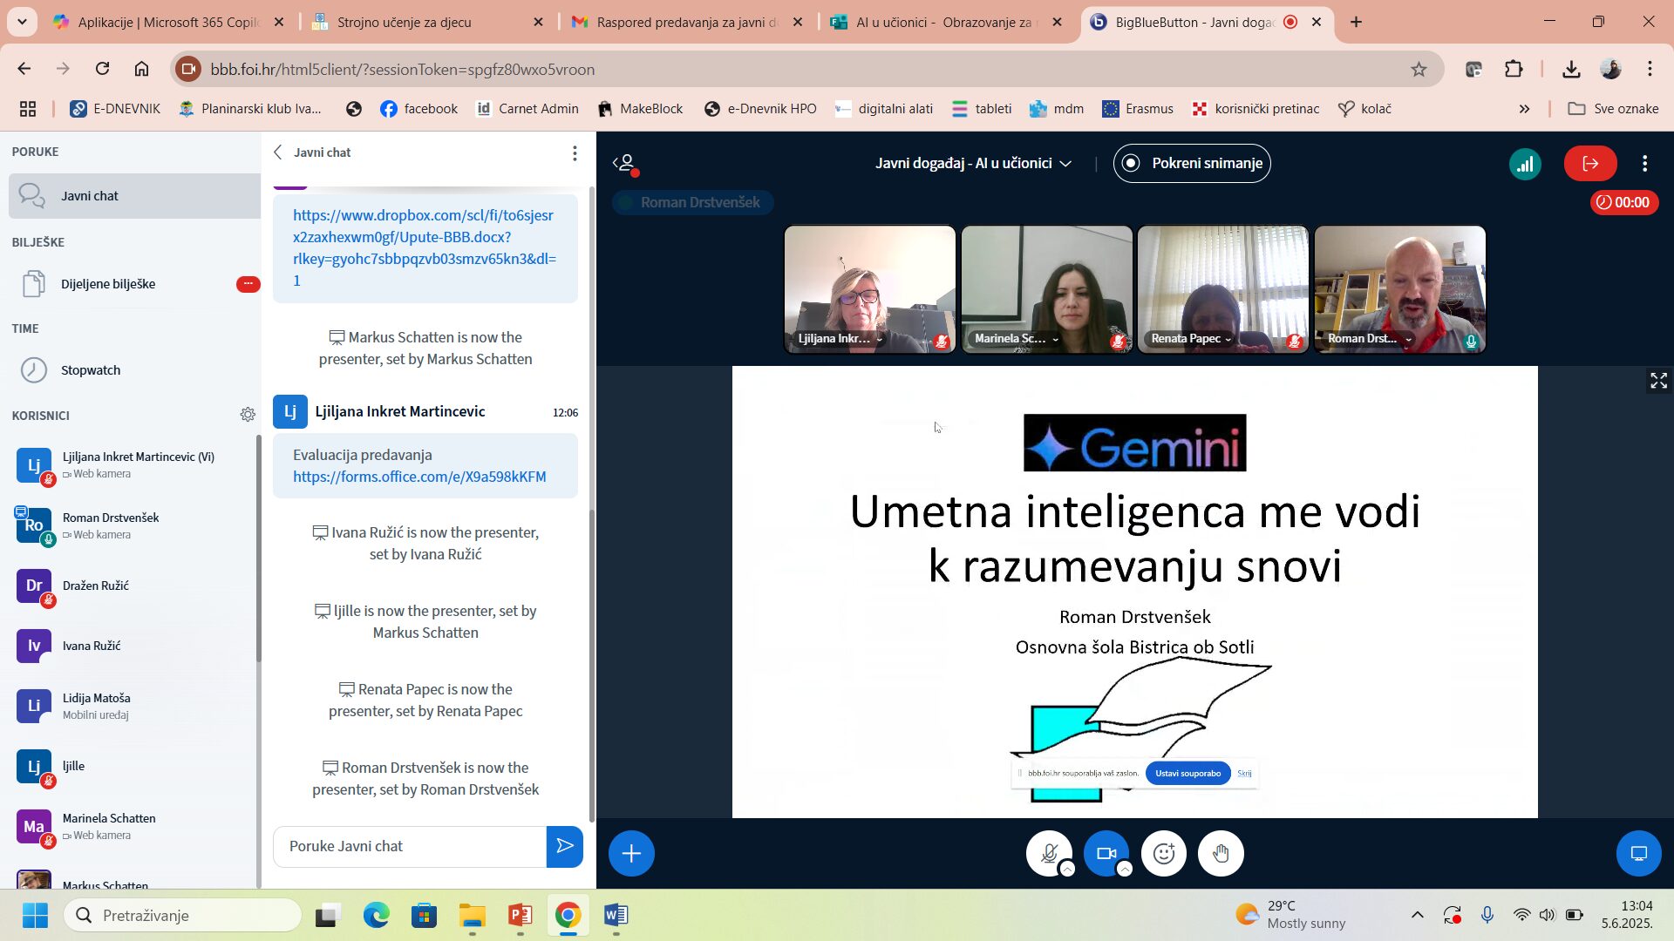Open Word from the taskbar
The image size is (1674, 941).
[616, 915]
